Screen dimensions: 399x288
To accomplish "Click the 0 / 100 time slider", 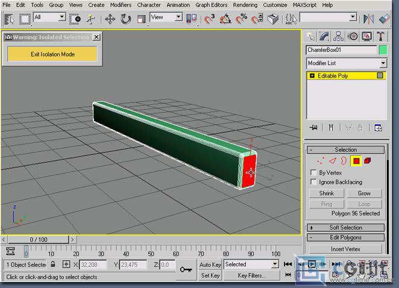I will (39, 239).
